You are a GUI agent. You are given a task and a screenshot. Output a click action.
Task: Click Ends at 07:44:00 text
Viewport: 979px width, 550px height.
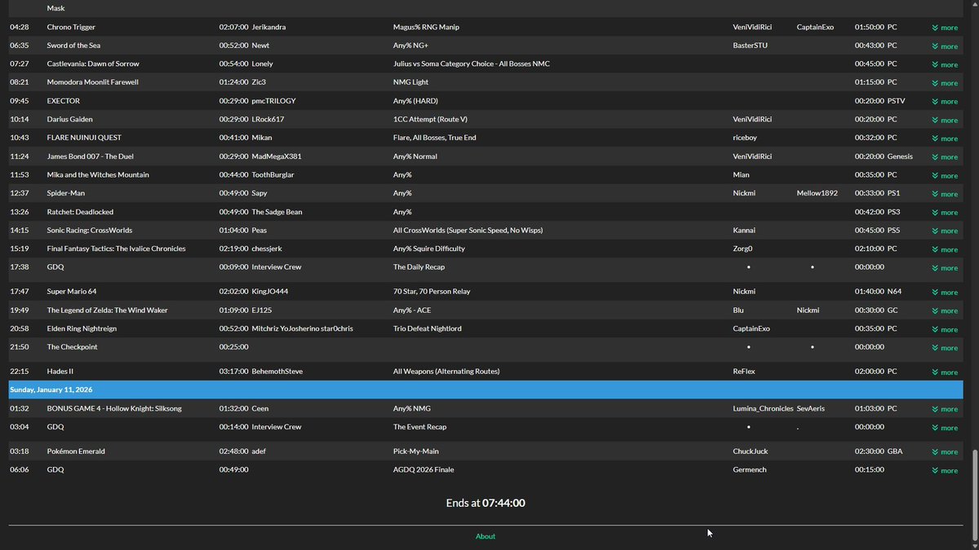point(485,504)
